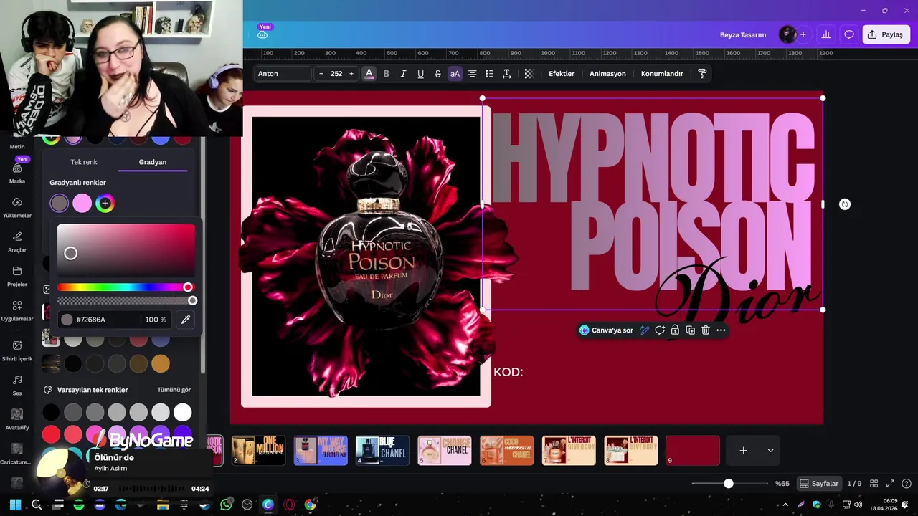This screenshot has width=918, height=516.
Task: Toggle bold text formatting
Action: [386, 74]
